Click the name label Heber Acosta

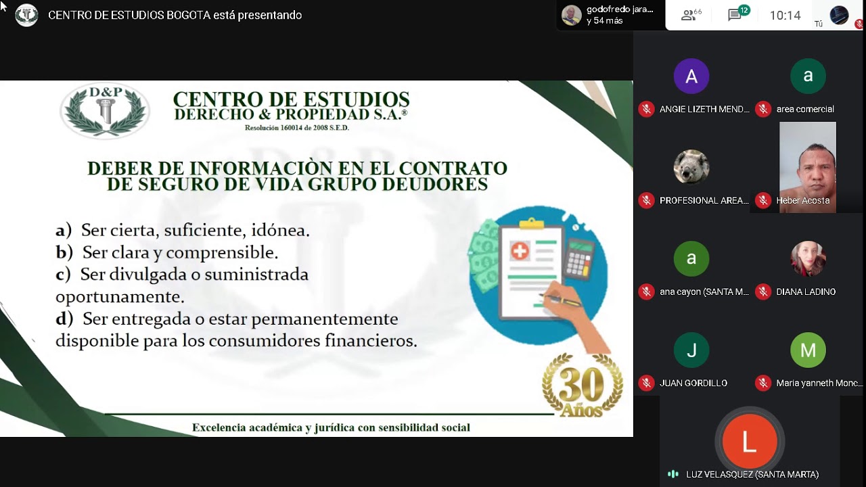(x=802, y=200)
